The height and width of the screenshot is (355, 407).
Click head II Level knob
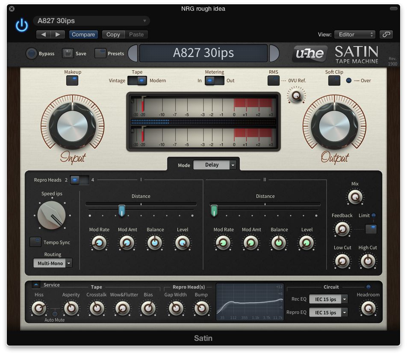tap(307, 243)
